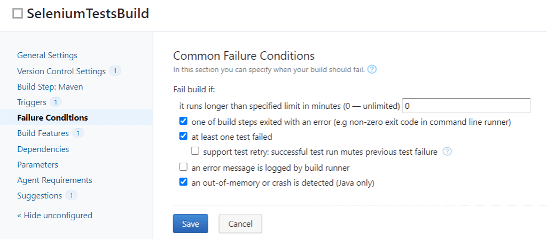Image resolution: width=547 pixels, height=239 pixels.
Task: Go to Dependencies settings
Action: coord(43,149)
